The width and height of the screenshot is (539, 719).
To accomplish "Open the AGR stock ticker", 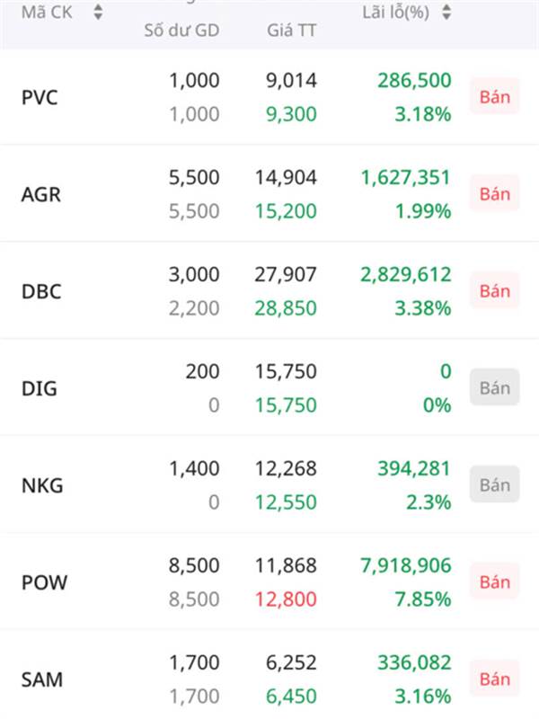I will (x=40, y=194).
